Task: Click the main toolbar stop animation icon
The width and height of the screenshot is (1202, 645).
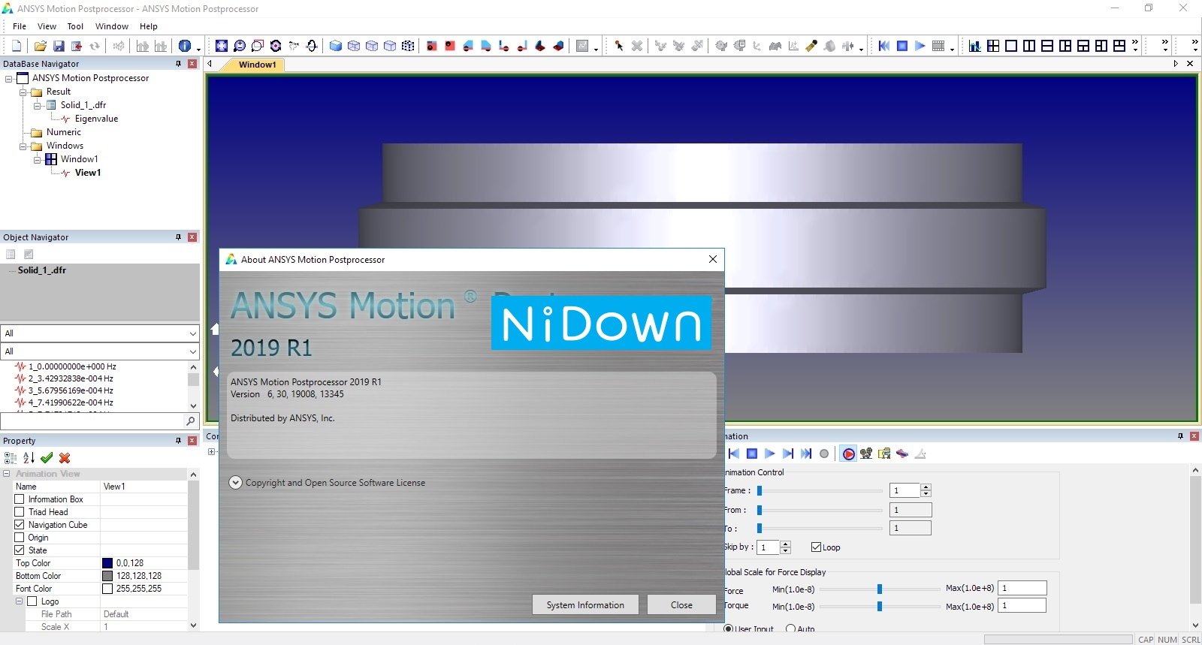Action: click(902, 46)
